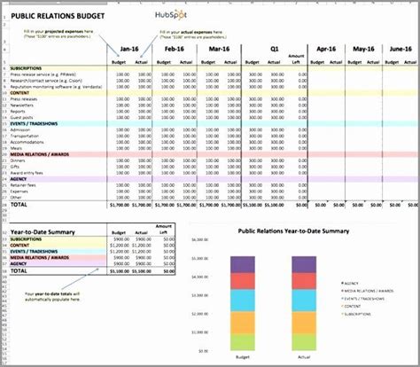Select the Apr-16 month header
This screenshot has width=420, height=367.
(x=326, y=49)
